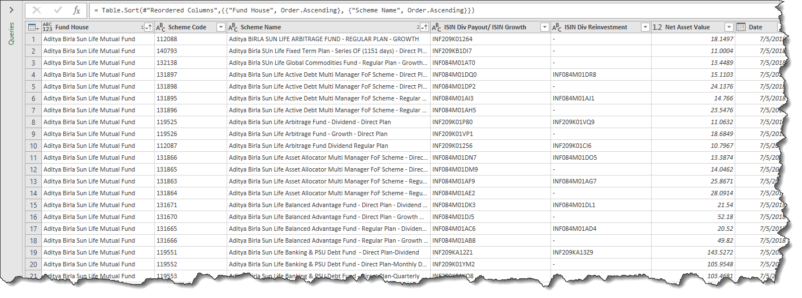The width and height of the screenshot is (802, 298).
Task: Select the Net Asset Value column header
Action: [693, 27]
